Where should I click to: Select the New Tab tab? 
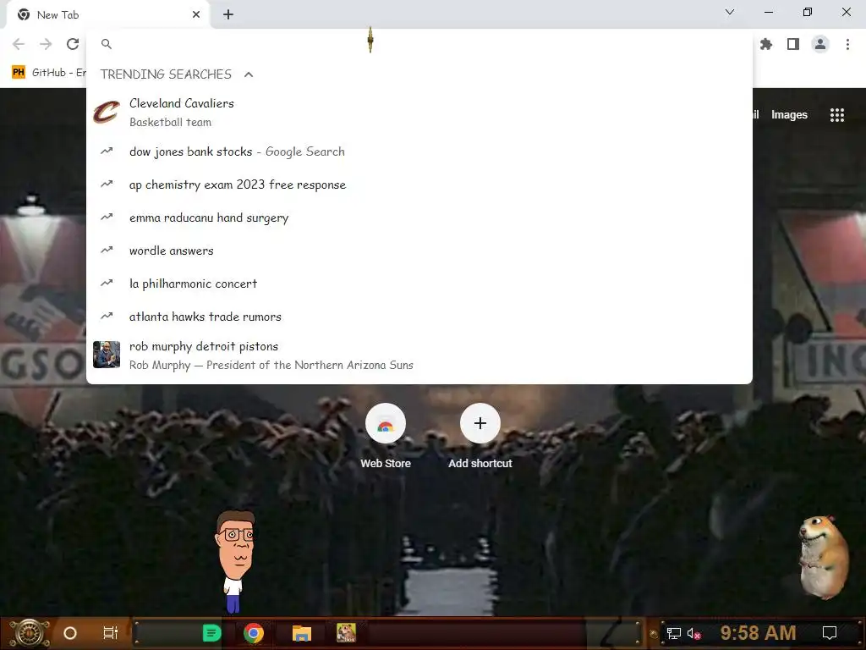[107, 15]
